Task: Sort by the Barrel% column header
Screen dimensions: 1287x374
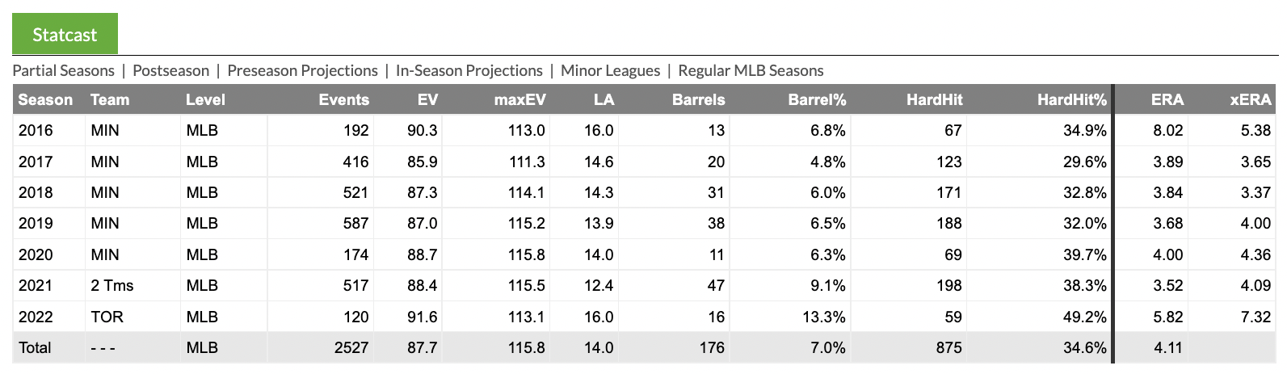Action: tap(817, 99)
